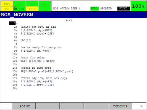
Task: Select highlighted line number 1
Action: point(12,23)
